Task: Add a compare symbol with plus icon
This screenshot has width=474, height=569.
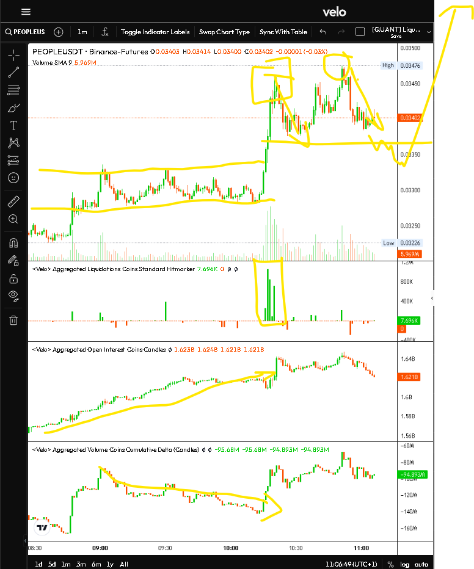Action: [x=59, y=32]
